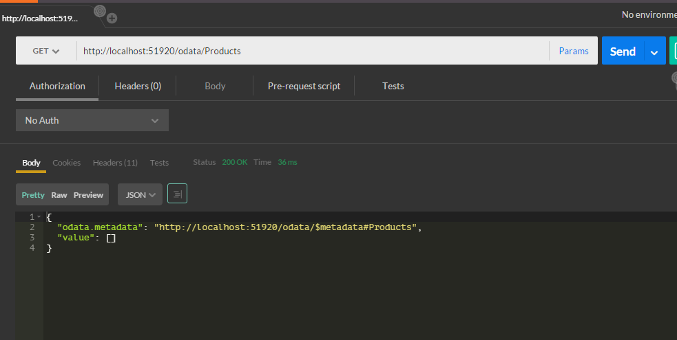This screenshot has width=677, height=340.
Task: Click the Send button
Action: 623,52
